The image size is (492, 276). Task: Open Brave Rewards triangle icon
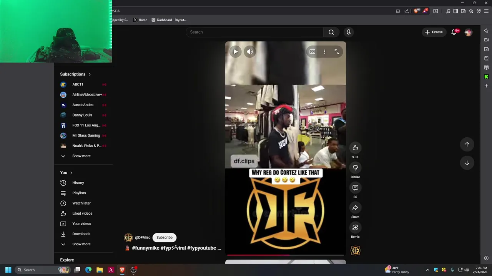[425, 11]
